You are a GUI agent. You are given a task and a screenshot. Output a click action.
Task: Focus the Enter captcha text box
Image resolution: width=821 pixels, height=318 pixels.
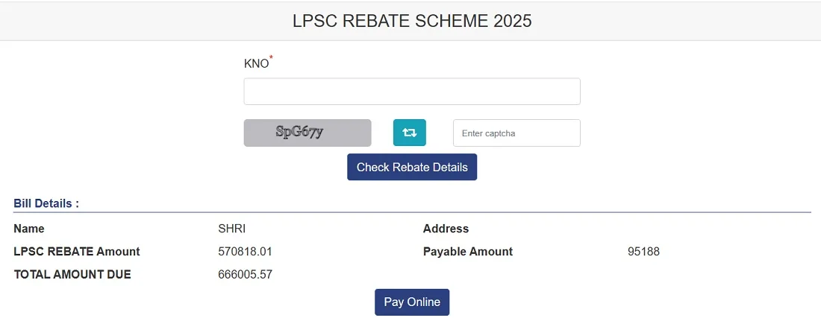tap(516, 133)
